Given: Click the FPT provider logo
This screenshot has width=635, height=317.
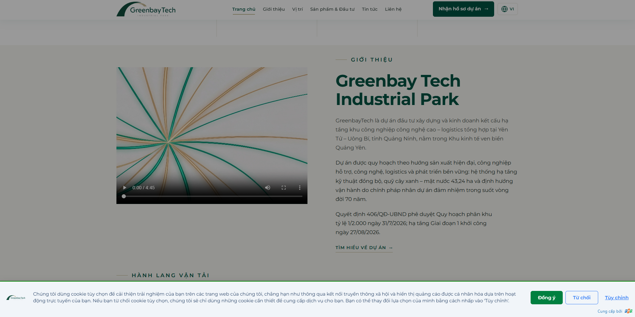Looking at the screenshot, I should (628, 311).
